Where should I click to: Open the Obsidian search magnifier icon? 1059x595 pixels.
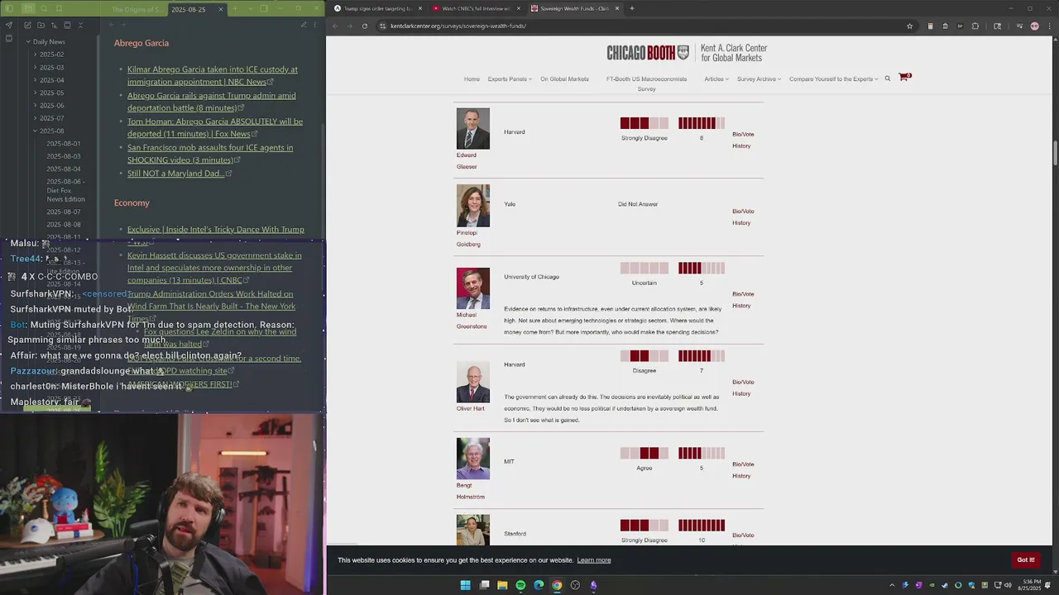44,8
